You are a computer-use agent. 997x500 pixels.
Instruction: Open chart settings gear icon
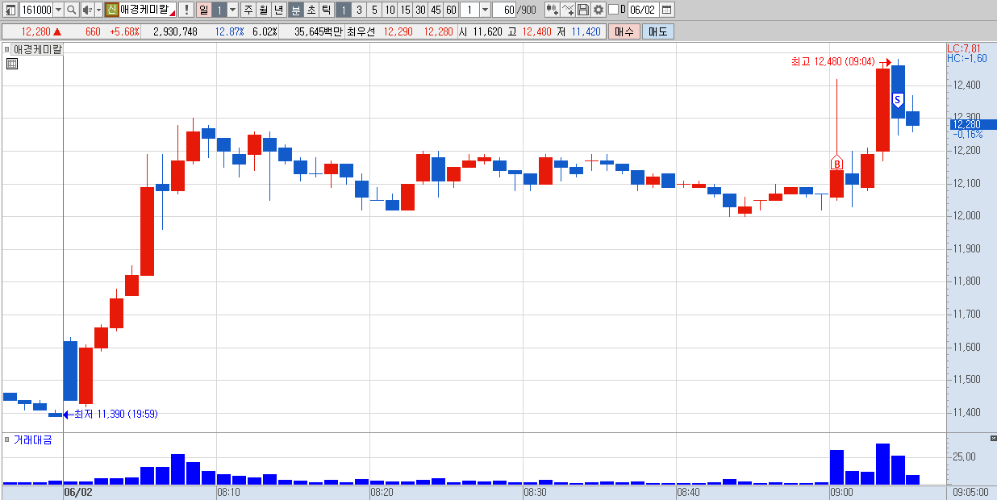pyautogui.click(x=599, y=10)
